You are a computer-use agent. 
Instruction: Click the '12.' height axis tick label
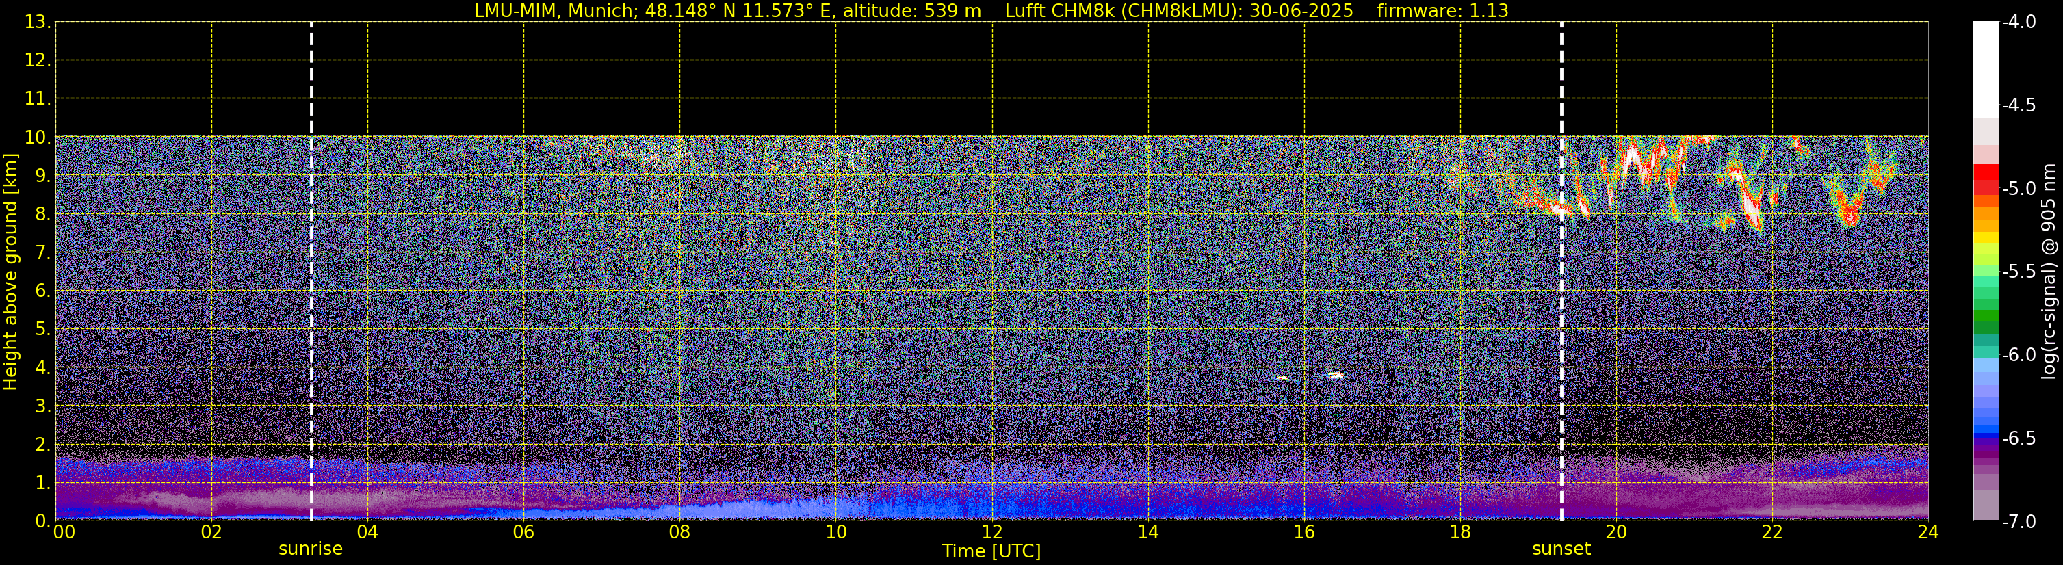point(38,61)
